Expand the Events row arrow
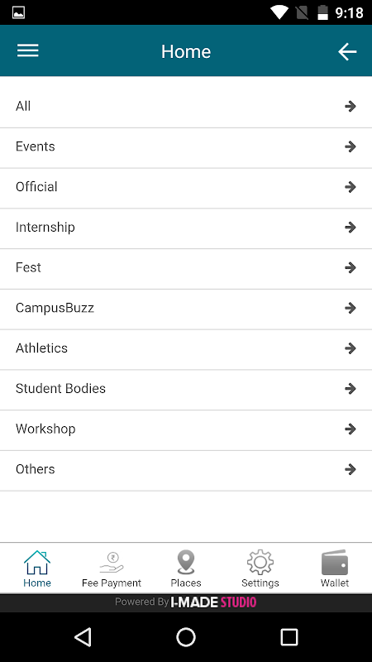Image resolution: width=372 pixels, height=662 pixels. point(350,146)
